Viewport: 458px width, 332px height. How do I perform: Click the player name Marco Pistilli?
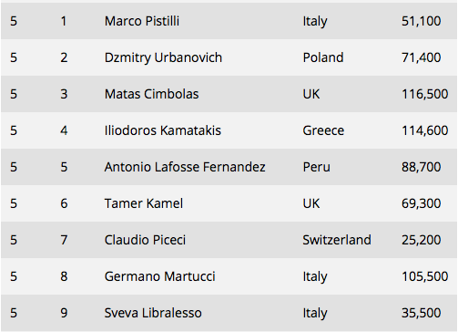142,21
